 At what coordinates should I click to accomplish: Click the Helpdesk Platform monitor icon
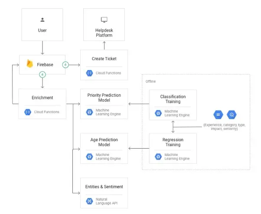click(104, 19)
